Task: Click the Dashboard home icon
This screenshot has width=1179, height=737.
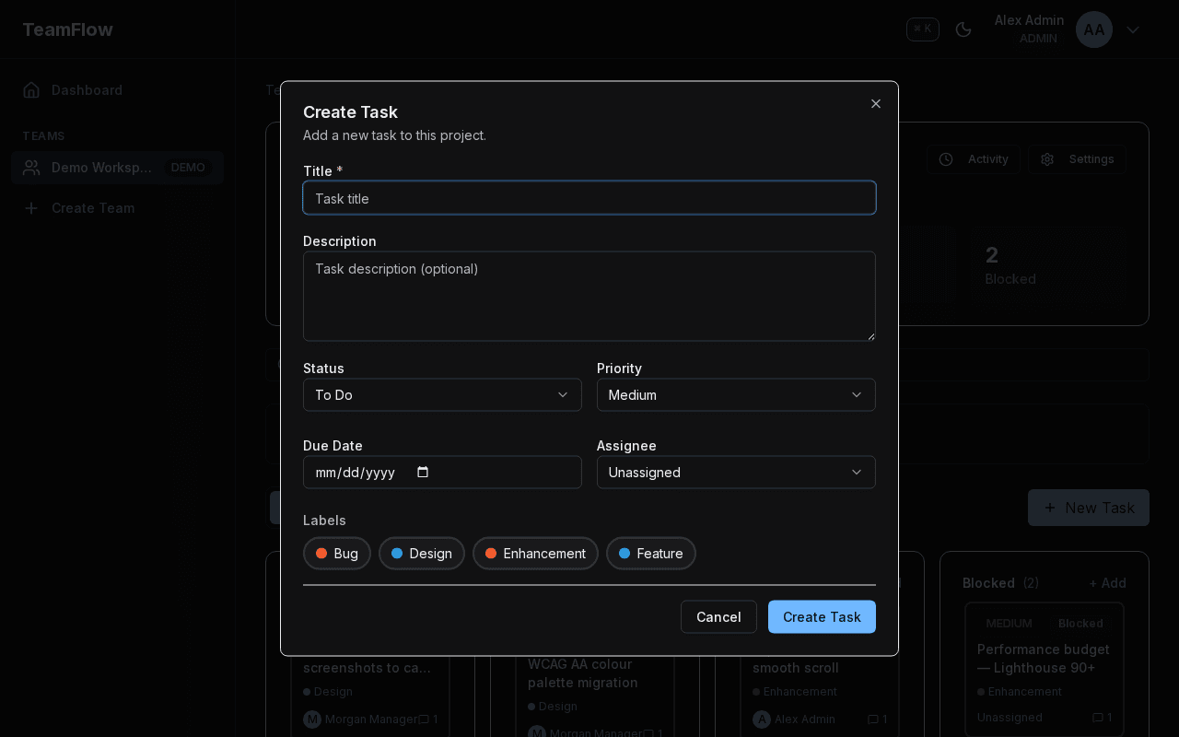Action: click(x=31, y=89)
